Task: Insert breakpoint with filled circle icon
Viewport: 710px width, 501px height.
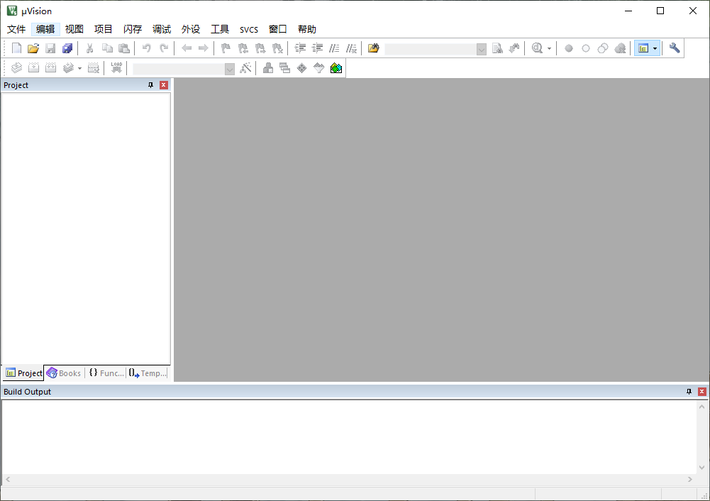Action: point(569,48)
